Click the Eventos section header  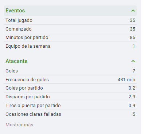70,11
